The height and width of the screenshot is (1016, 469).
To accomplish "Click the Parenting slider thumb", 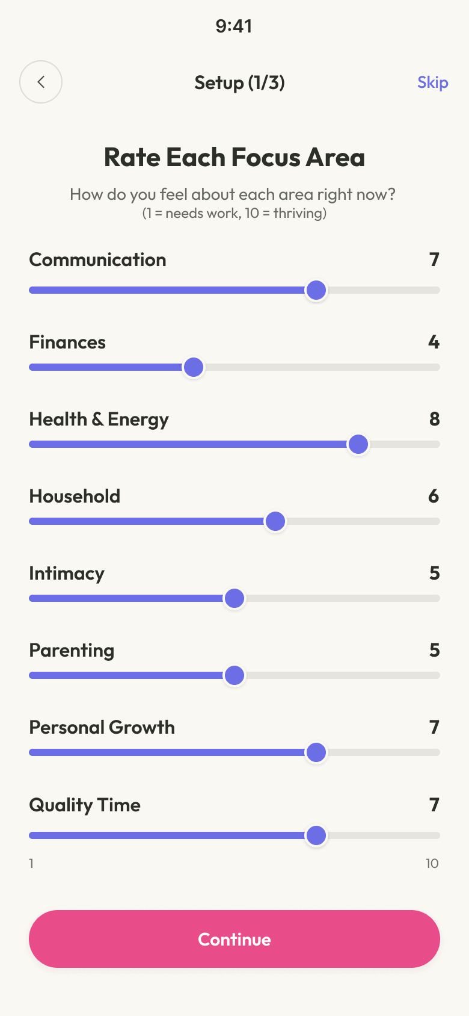I will (234, 675).
